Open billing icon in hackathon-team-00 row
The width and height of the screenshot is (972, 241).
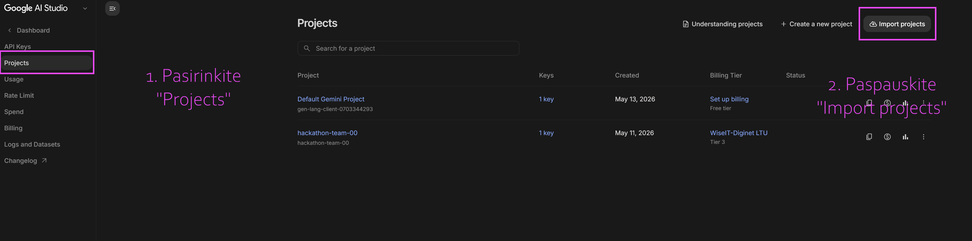(887, 137)
